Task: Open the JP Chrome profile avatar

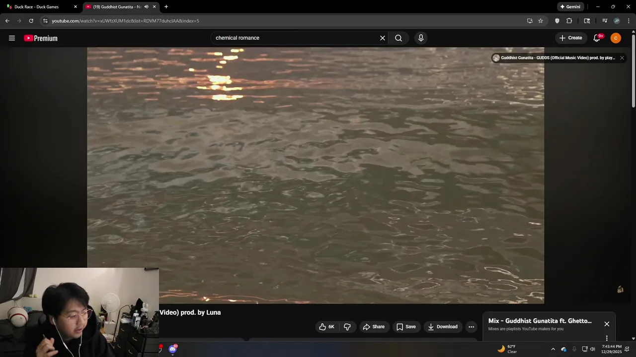Action: (x=617, y=21)
